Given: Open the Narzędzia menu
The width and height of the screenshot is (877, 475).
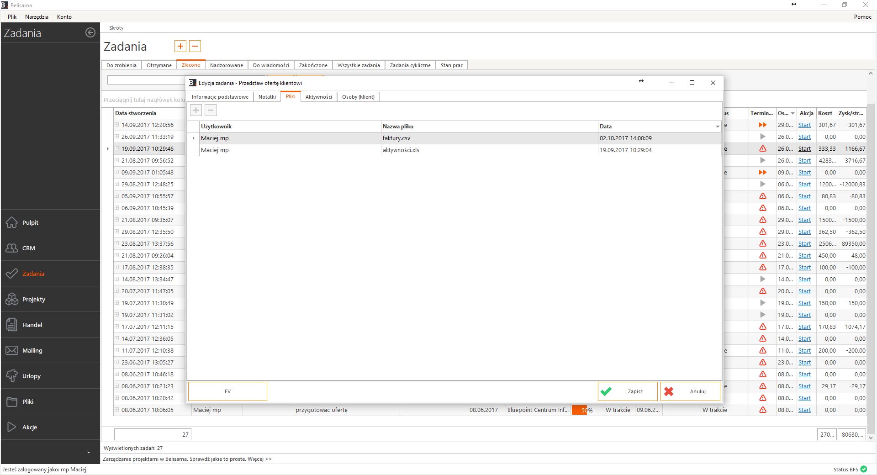Looking at the screenshot, I should point(37,16).
